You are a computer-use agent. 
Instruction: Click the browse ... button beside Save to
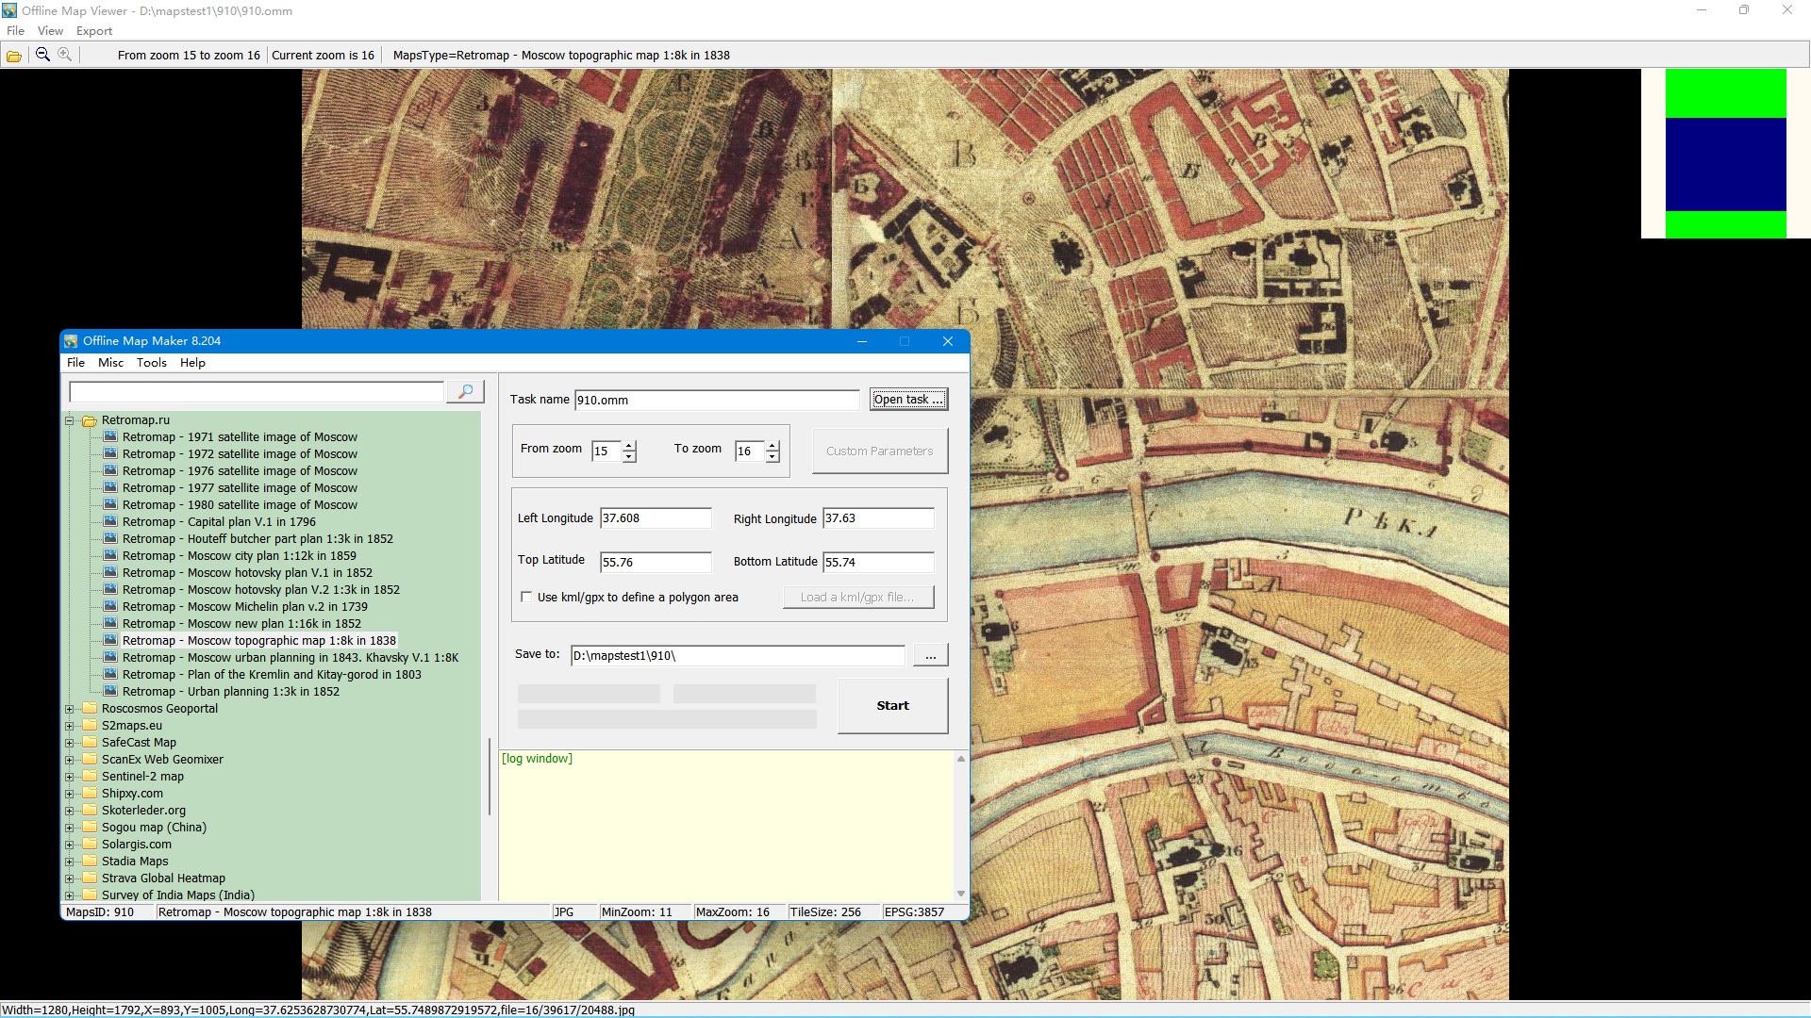tap(930, 656)
